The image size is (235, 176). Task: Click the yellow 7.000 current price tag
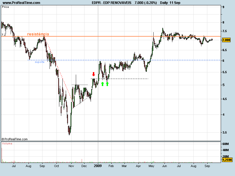(226, 40)
